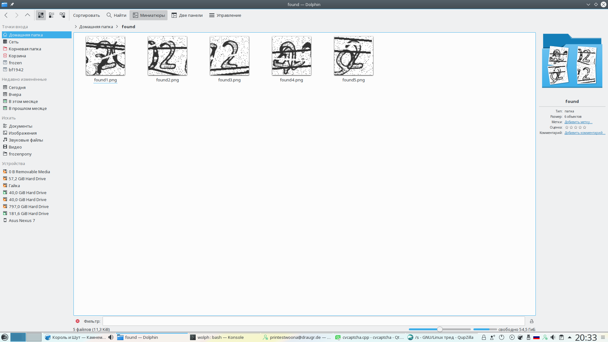The height and width of the screenshot is (342, 608).
Task: Toggle Две панели split view
Action: (x=187, y=15)
